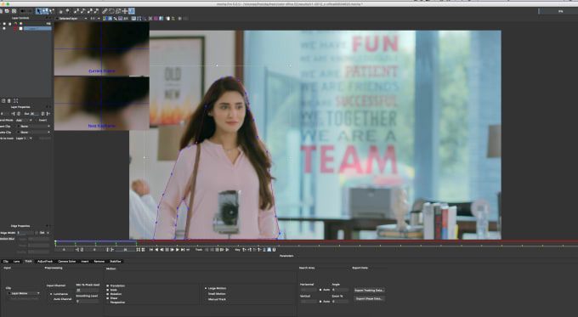Click the Stop playback button
578x317 pixels.
167,250
